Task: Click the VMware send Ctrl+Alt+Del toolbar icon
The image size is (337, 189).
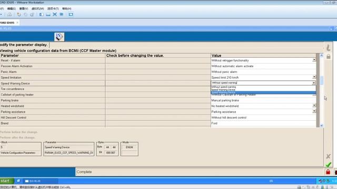Action: point(9,15)
